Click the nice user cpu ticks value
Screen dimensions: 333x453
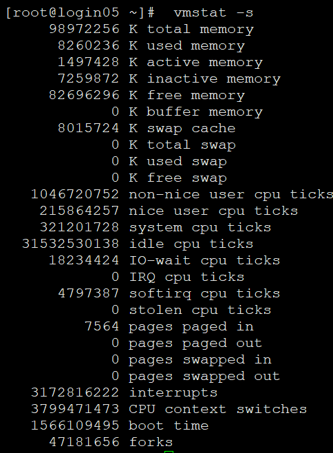(x=79, y=211)
